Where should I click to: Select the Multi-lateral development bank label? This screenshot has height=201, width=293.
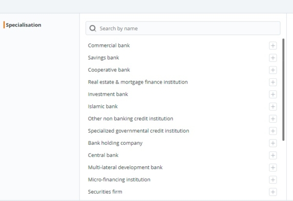click(125, 167)
